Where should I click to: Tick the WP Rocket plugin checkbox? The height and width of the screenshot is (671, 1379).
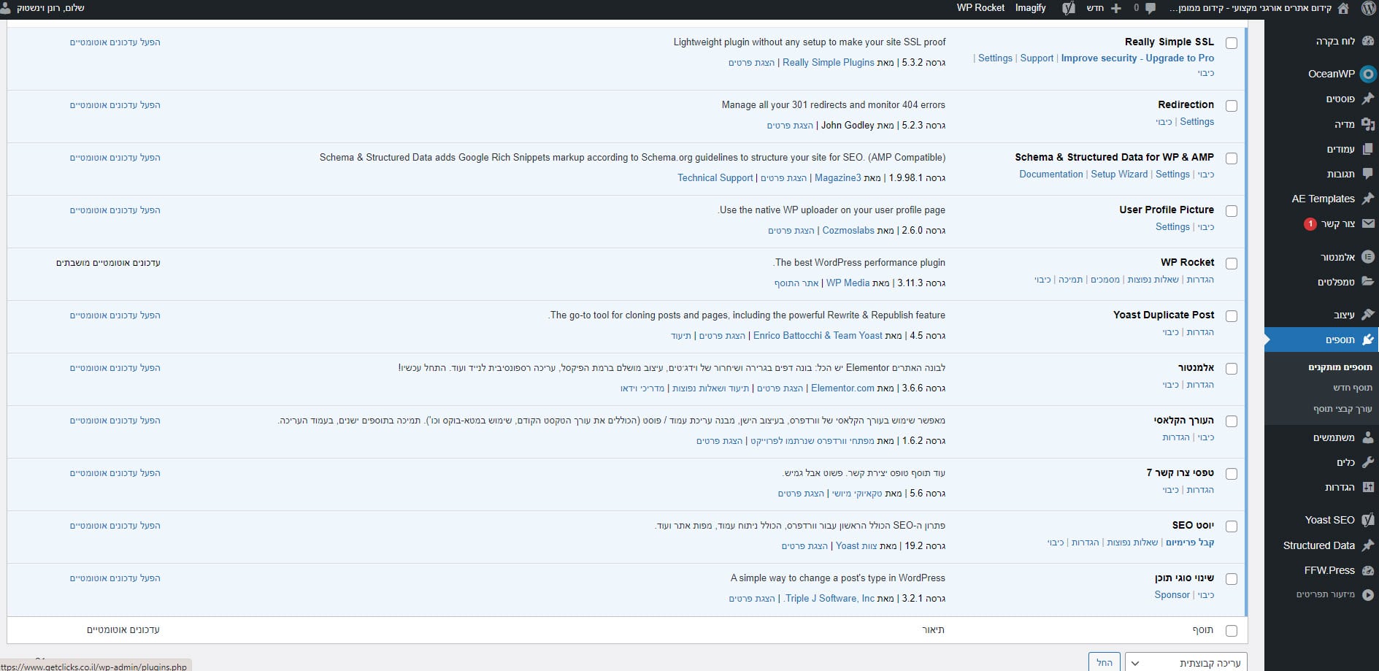(1232, 264)
